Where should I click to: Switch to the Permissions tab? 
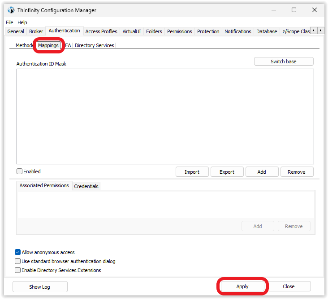pyautogui.click(x=180, y=31)
